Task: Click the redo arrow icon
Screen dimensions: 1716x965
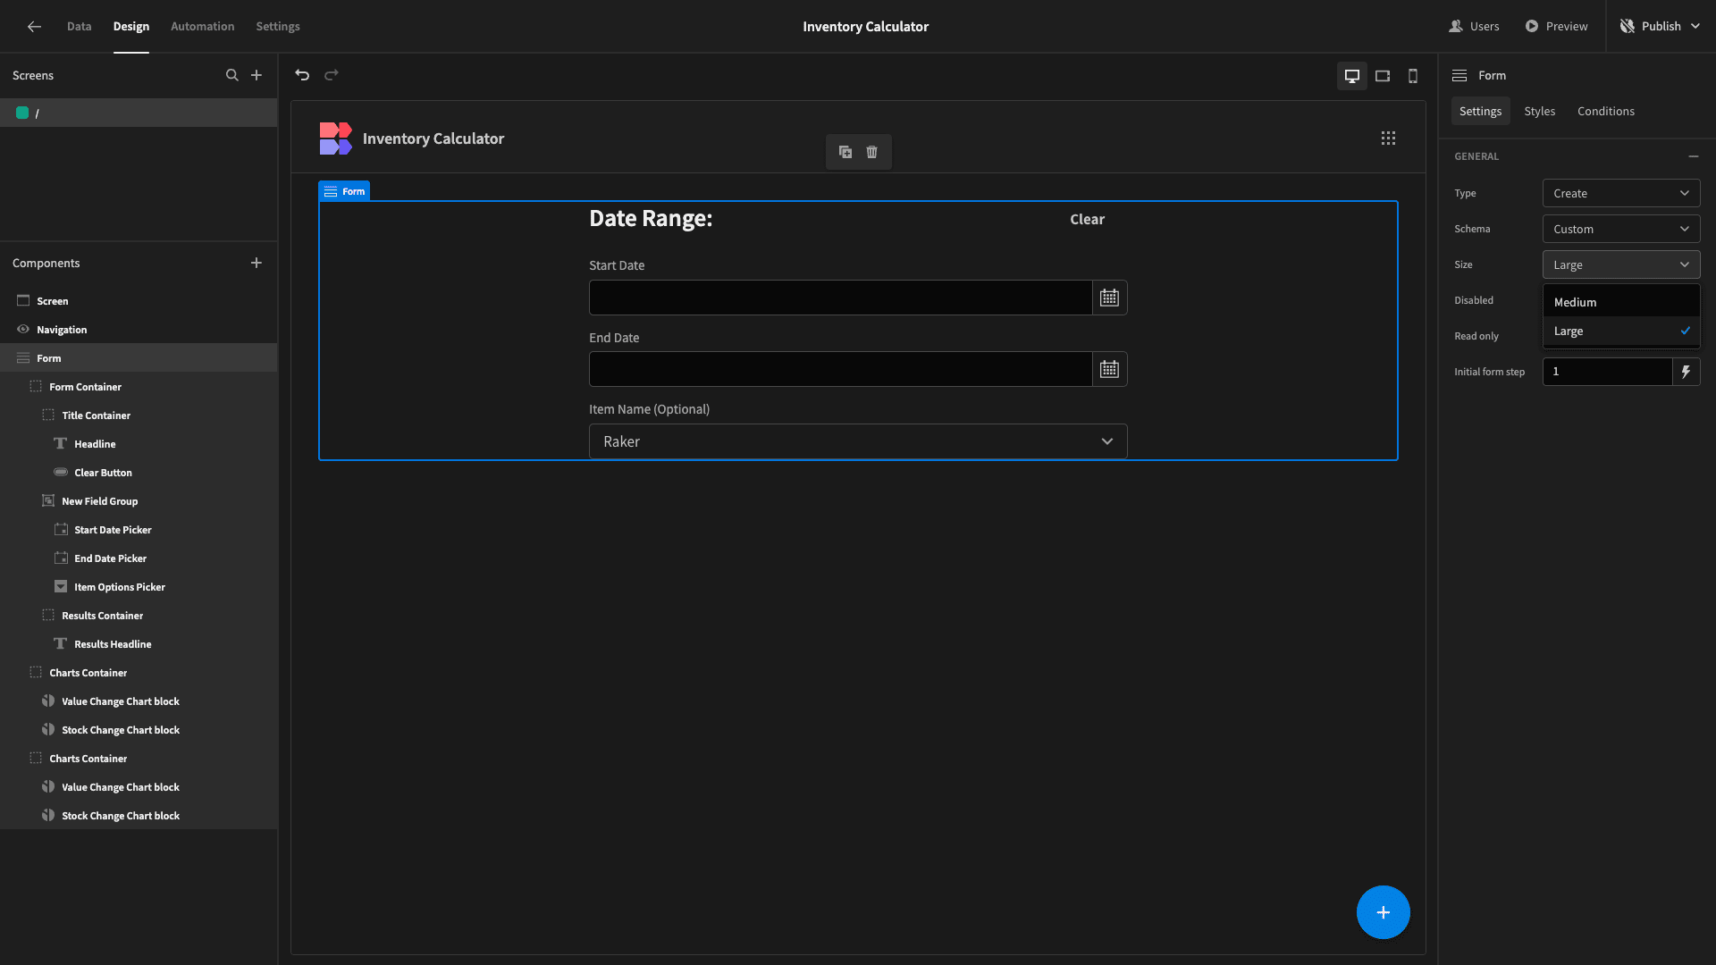Action: (x=332, y=75)
